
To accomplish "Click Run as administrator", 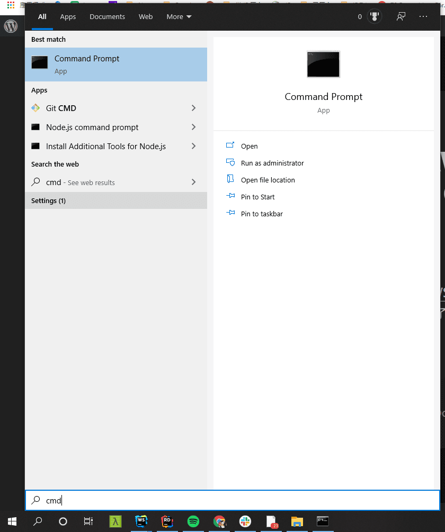I will click(272, 163).
